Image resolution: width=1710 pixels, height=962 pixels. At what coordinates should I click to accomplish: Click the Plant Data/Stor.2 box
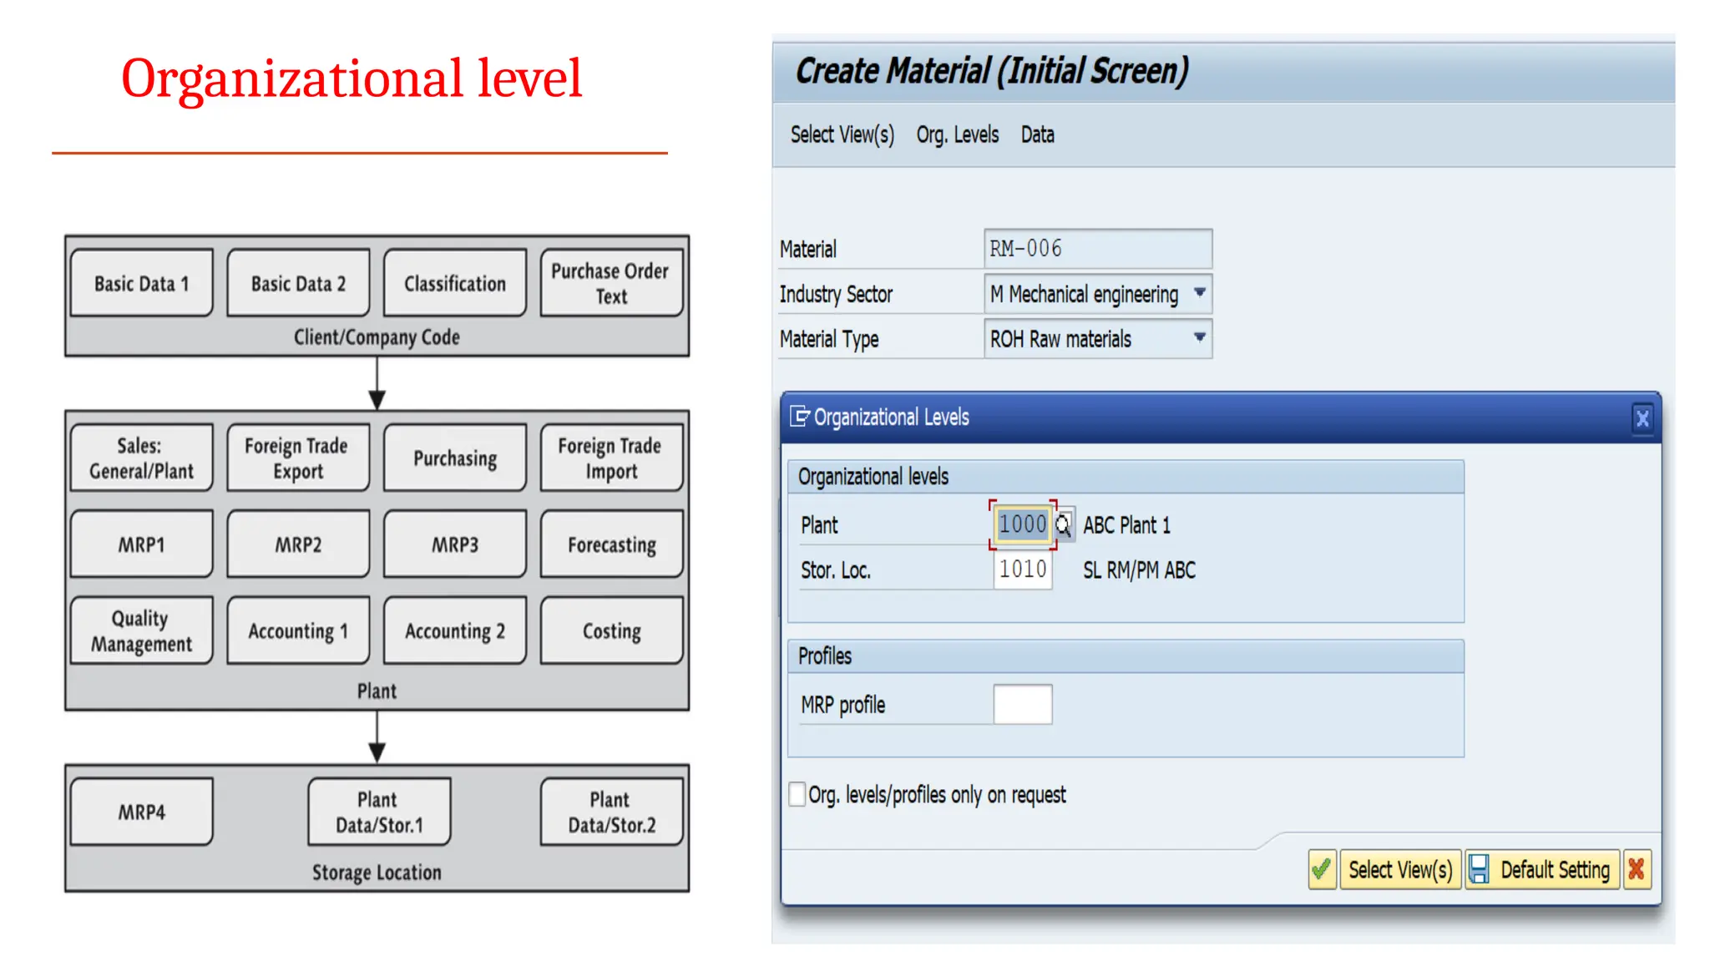(x=611, y=812)
